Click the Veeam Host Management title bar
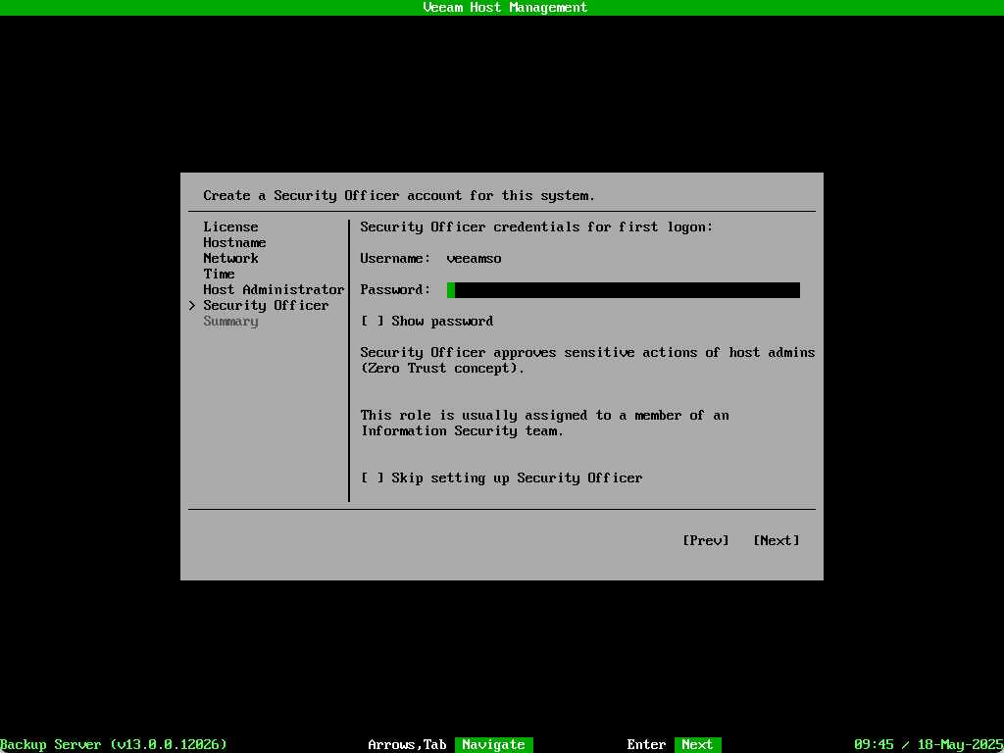 click(x=504, y=8)
